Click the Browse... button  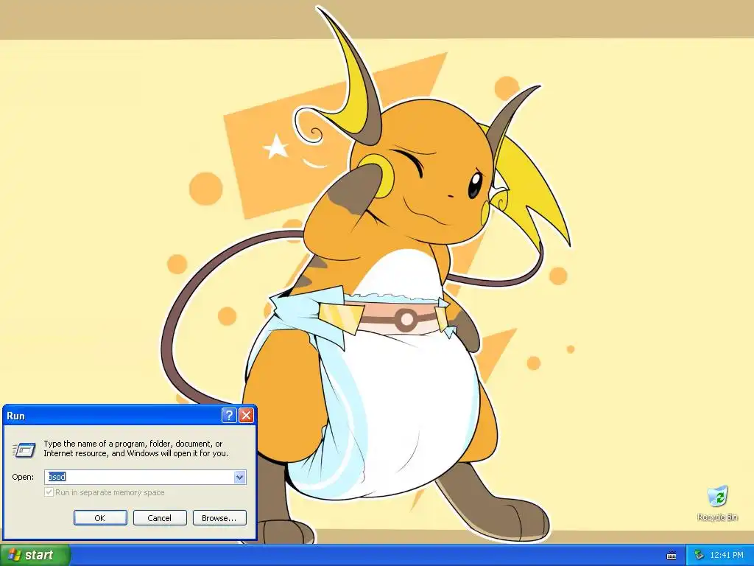[x=219, y=518]
